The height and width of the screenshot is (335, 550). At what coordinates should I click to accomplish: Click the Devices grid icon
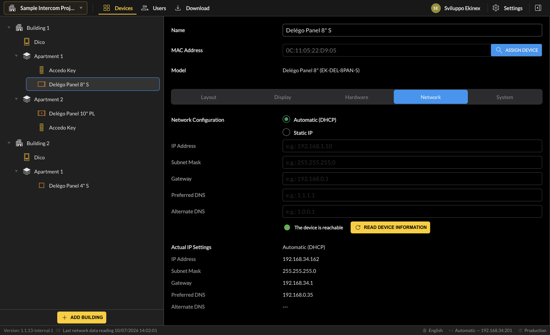(x=107, y=8)
